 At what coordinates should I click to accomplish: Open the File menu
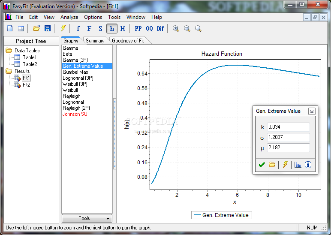click(19, 17)
